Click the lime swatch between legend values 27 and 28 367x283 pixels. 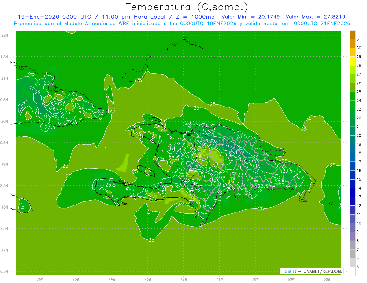(353, 70)
